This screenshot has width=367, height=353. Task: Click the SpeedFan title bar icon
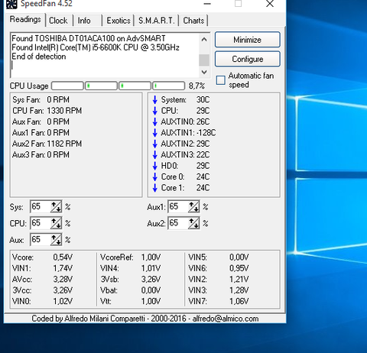pyautogui.click(x=11, y=4)
